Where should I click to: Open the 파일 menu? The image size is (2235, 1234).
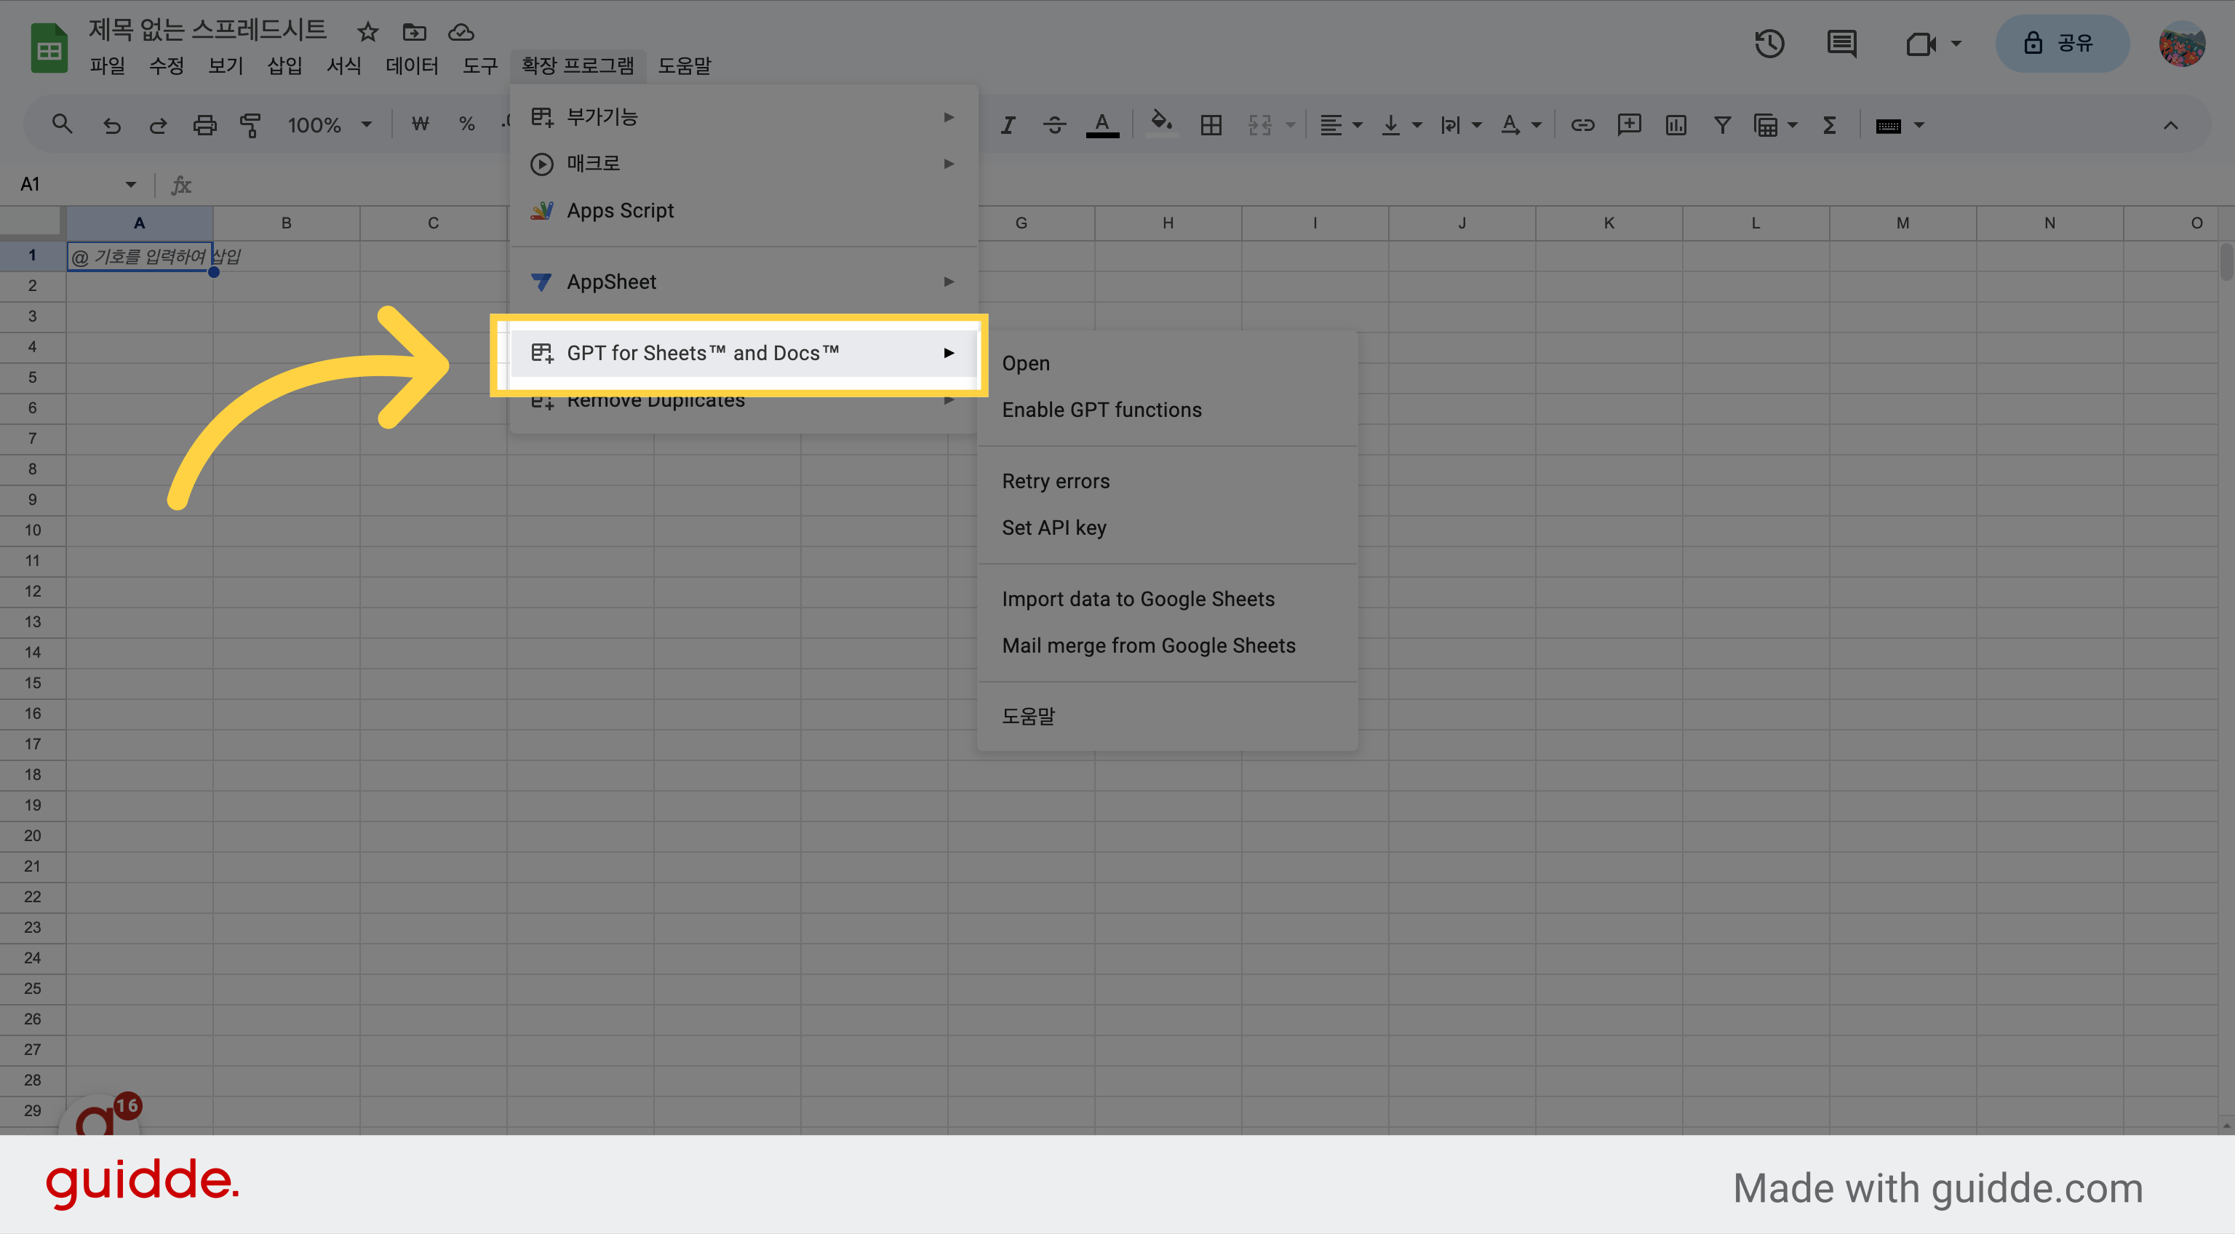[108, 66]
